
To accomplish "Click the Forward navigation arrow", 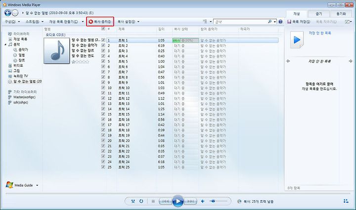I will tap(15, 13).
